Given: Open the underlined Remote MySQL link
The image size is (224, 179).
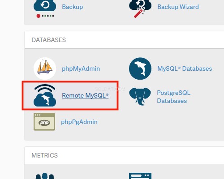Looking at the screenshot, I should [85, 95].
